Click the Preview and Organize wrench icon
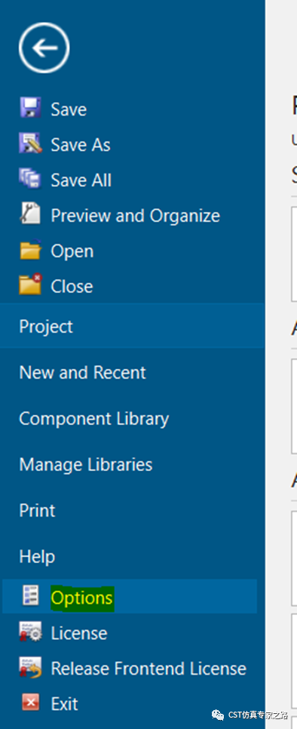297x729 pixels. click(x=31, y=214)
